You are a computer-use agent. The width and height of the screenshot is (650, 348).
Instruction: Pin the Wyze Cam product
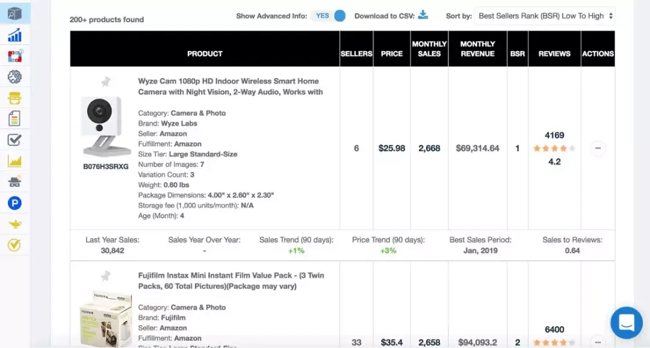point(106,81)
